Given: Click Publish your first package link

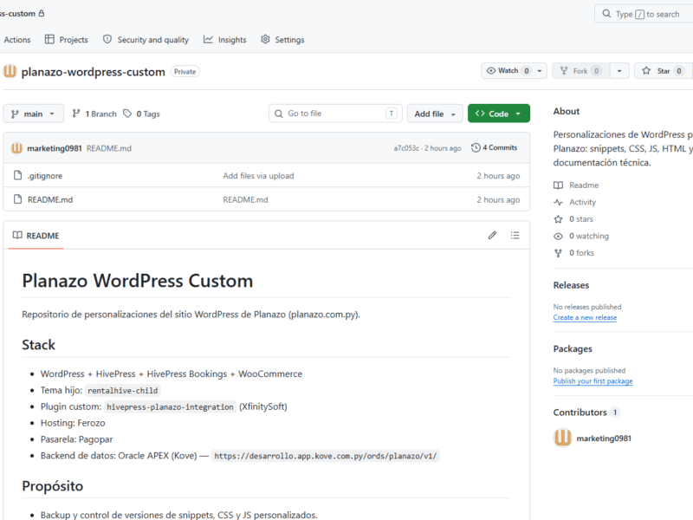Looking at the screenshot, I should click(x=593, y=381).
